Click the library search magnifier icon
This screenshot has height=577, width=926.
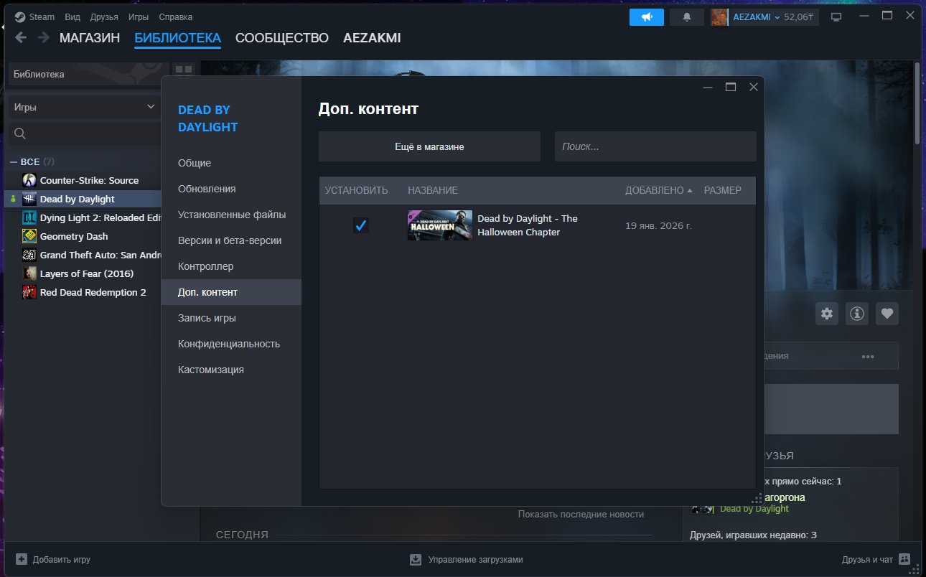point(20,133)
